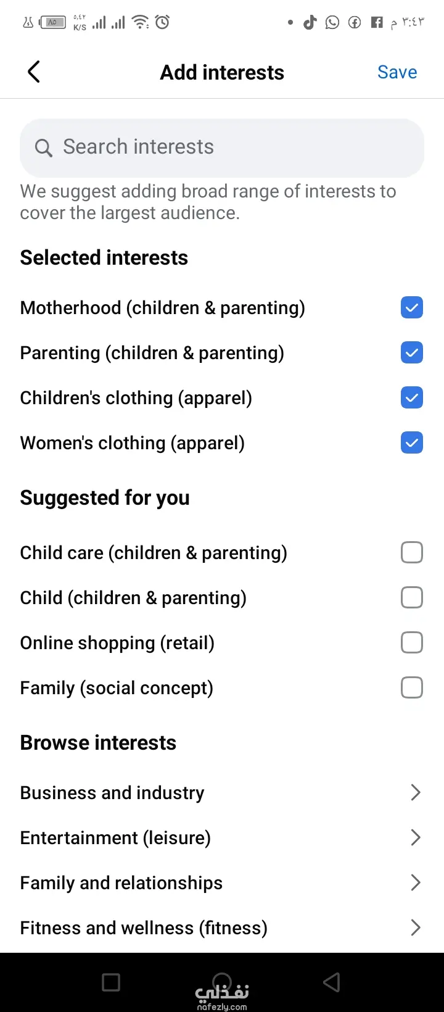Expand Business and industry category
The height and width of the screenshot is (1012, 444).
(x=415, y=792)
